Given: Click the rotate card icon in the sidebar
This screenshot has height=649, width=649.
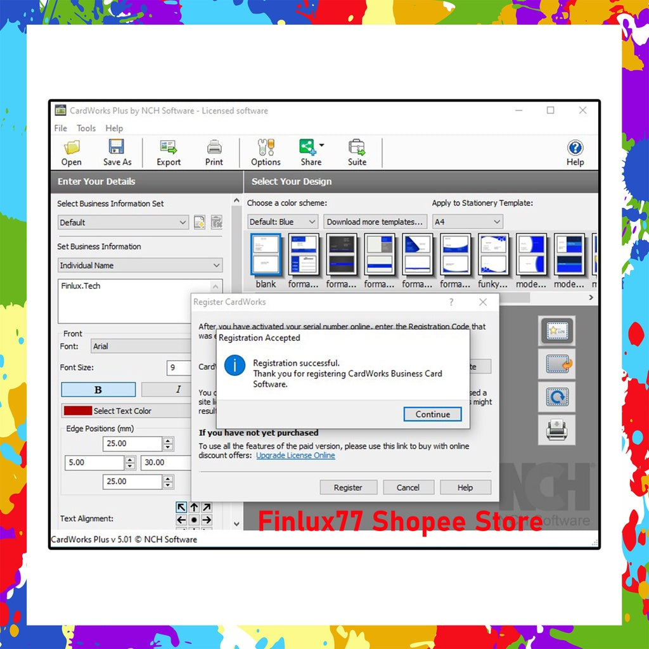Looking at the screenshot, I should 556,396.
